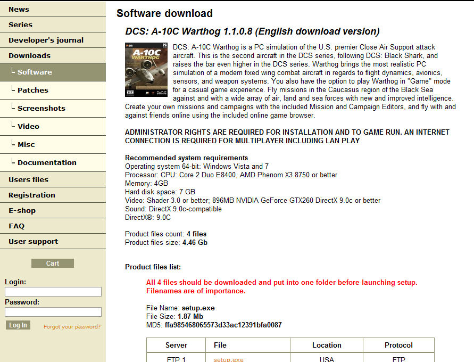Download setup.exe from FTP 1 link

click(229, 359)
